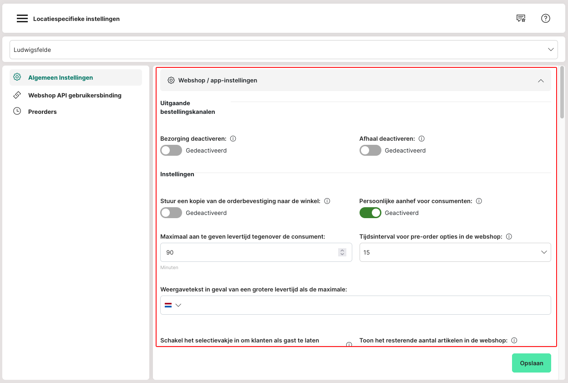Open the hamburger navigation menu
The height and width of the screenshot is (383, 568).
pos(22,19)
